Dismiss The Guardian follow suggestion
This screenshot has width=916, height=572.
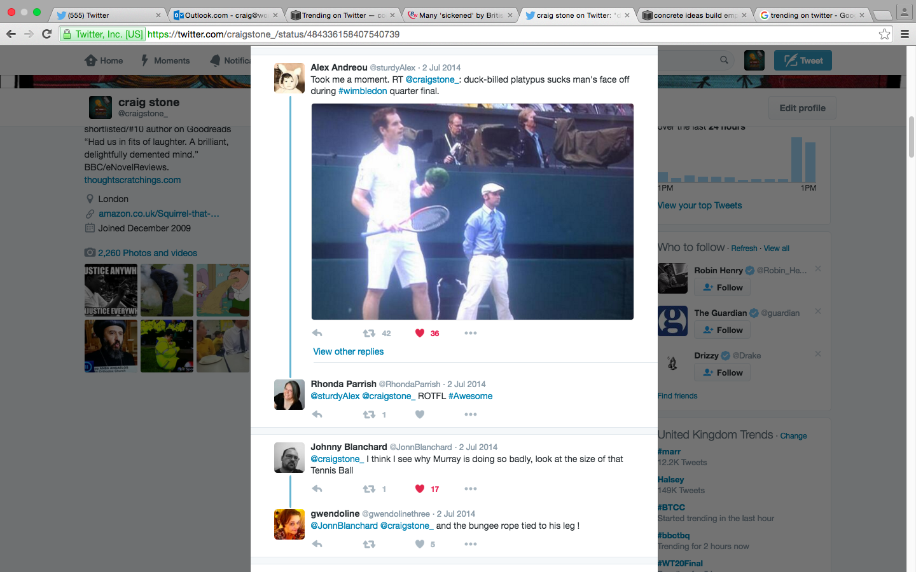(x=818, y=311)
